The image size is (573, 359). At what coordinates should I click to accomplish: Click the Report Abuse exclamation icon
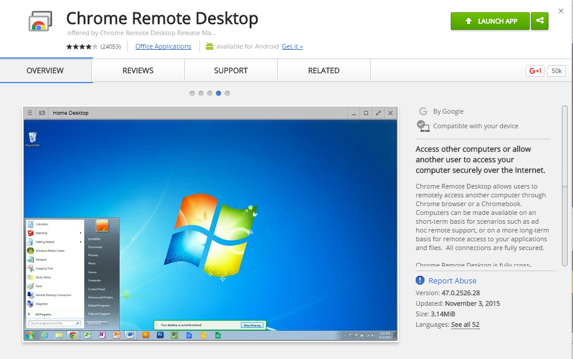[420, 281]
